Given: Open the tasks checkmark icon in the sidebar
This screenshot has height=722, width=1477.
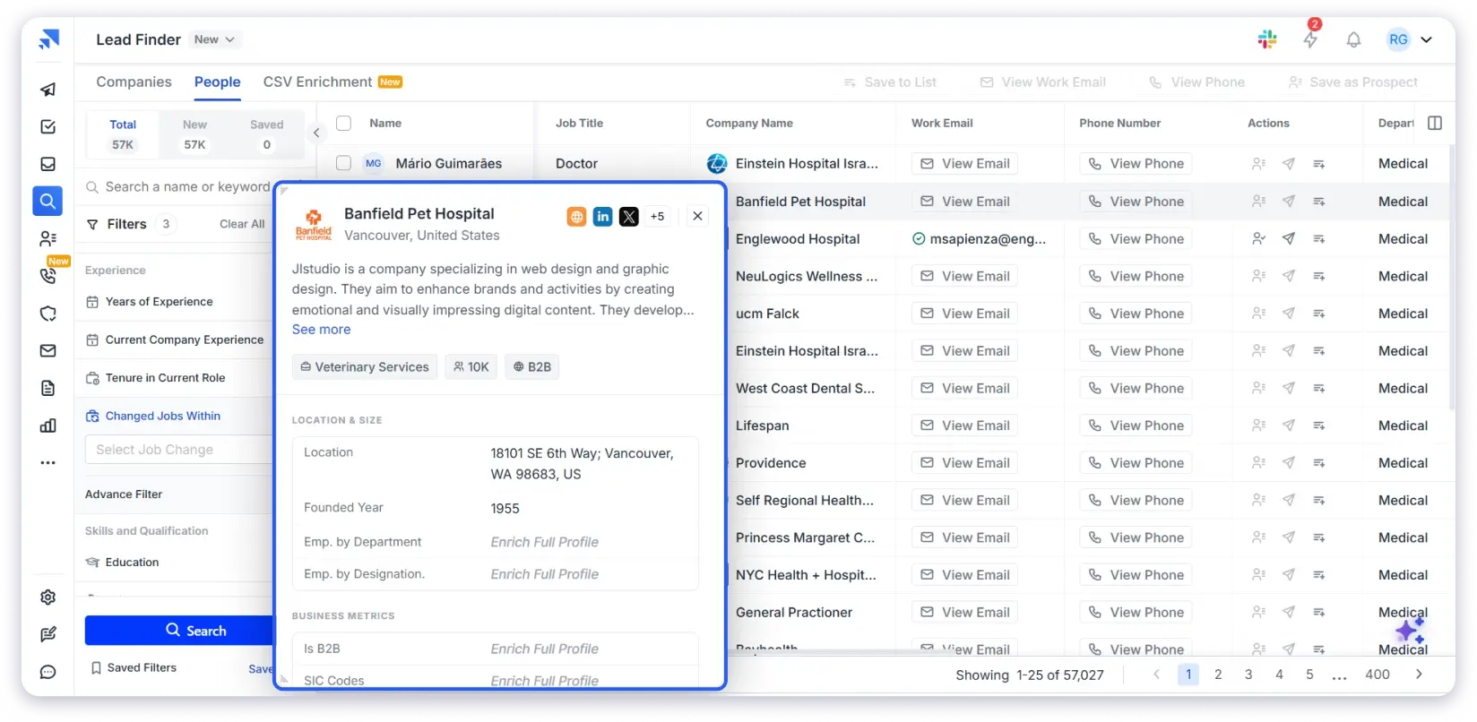Looking at the screenshot, I should click(x=48, y=126).
